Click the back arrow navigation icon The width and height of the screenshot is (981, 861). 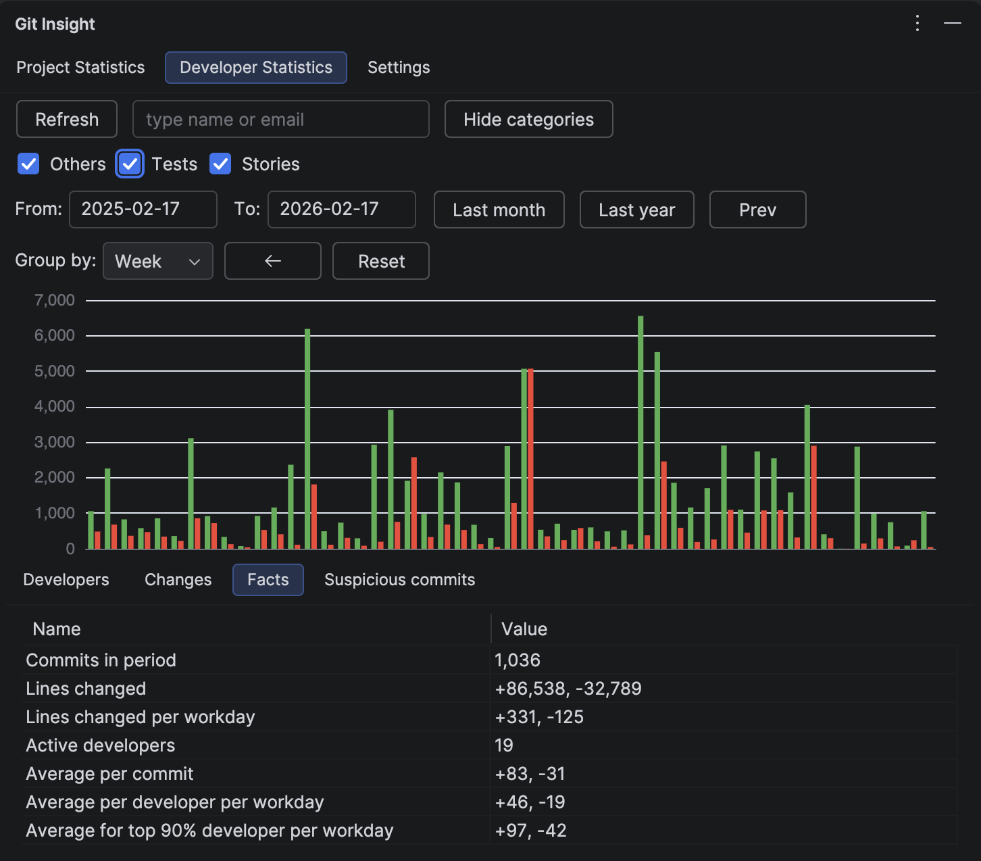coord(272,261)
